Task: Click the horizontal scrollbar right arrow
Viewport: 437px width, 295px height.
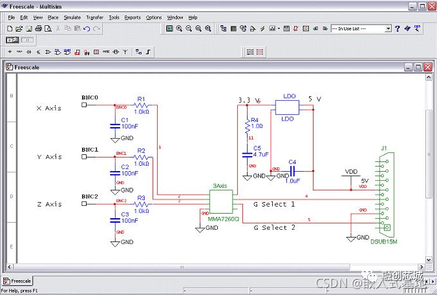Action: tap(421, 267)
